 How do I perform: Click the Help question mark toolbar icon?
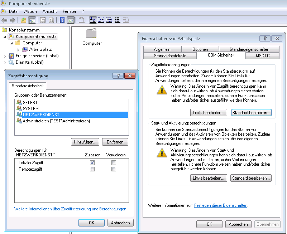tap(62, 20)
